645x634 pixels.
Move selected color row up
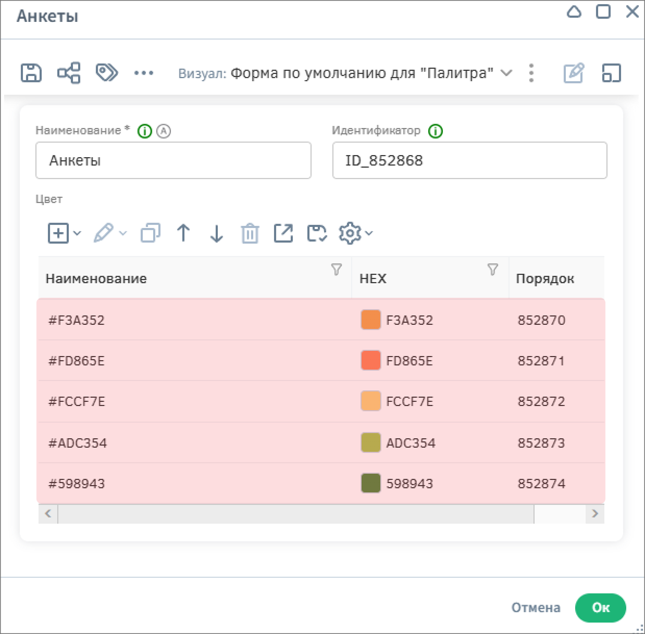coord(183,233)
